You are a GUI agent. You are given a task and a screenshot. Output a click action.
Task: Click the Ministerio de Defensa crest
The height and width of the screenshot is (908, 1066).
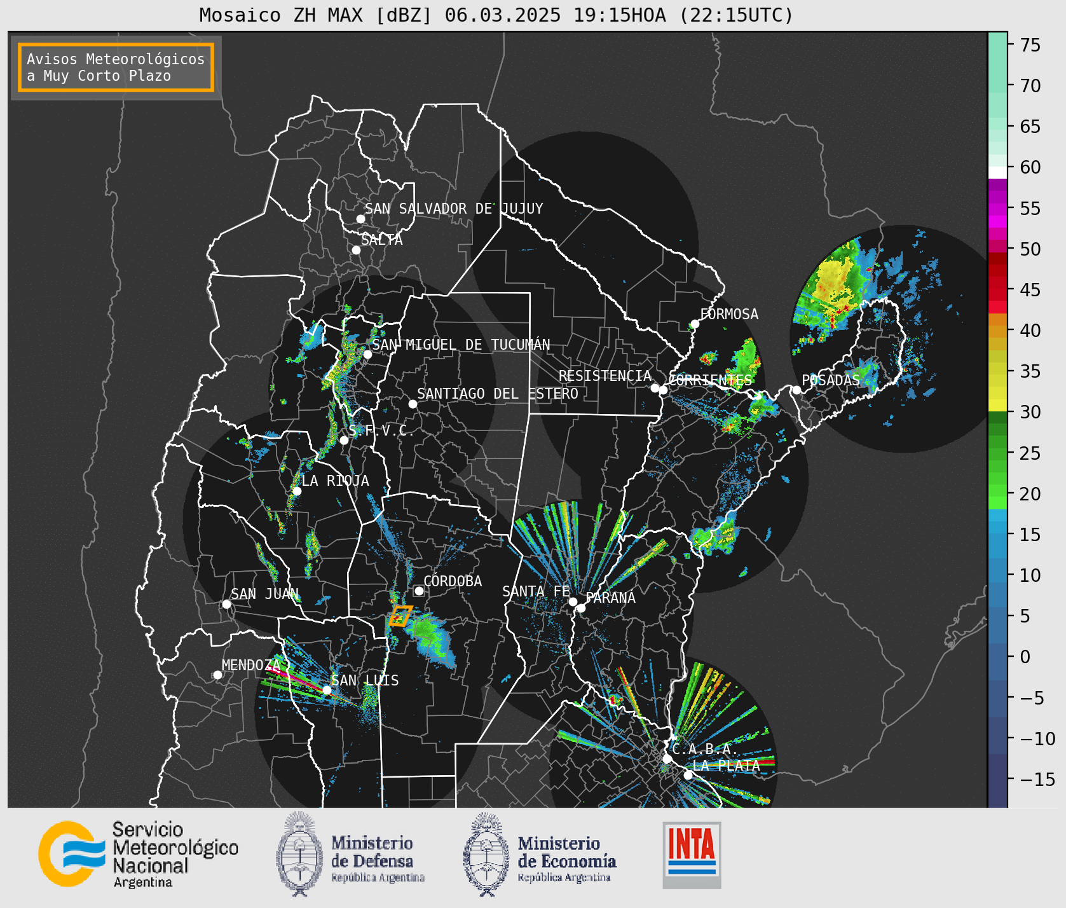pos(299,854)
